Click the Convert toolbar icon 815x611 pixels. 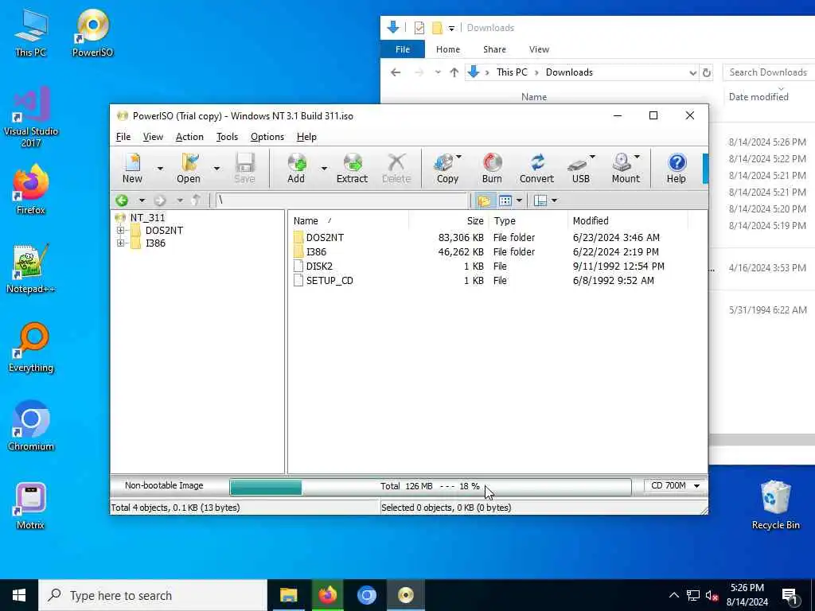point(536,168)
